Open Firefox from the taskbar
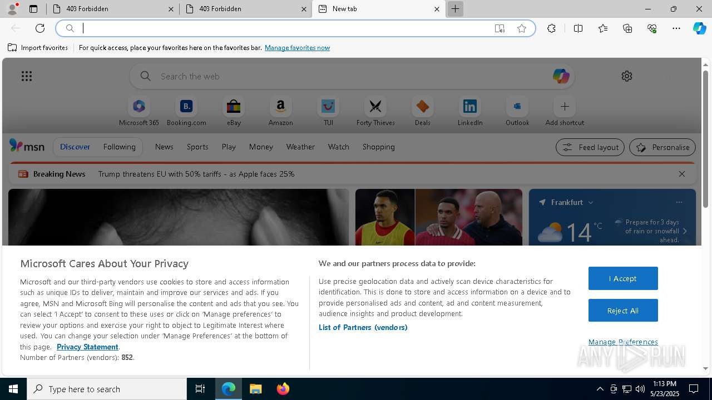Screen dimensions: 712x400 [283, 389]
